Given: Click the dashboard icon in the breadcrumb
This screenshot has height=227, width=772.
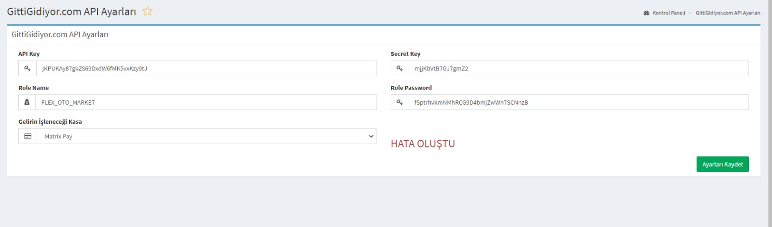Looking at the screenshot, I should [646, 13].
